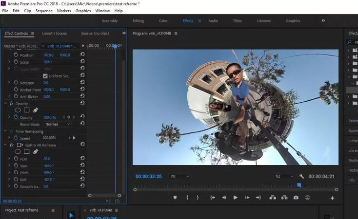Screen dimensions: 358x219
Task: Open the Sequence menu
Action: (44, 11)
